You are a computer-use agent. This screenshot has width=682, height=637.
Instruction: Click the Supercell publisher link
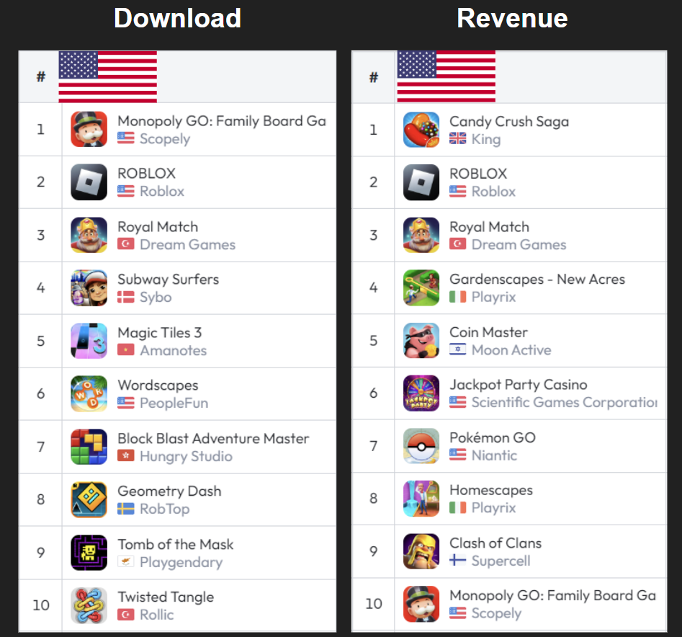tap(501, 561)
